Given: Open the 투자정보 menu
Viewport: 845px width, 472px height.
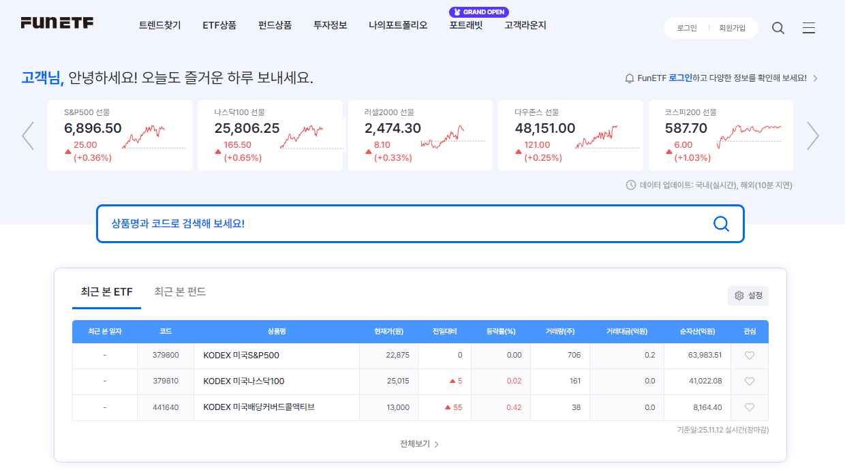Looking at the screenshot, I should (330, 25).
